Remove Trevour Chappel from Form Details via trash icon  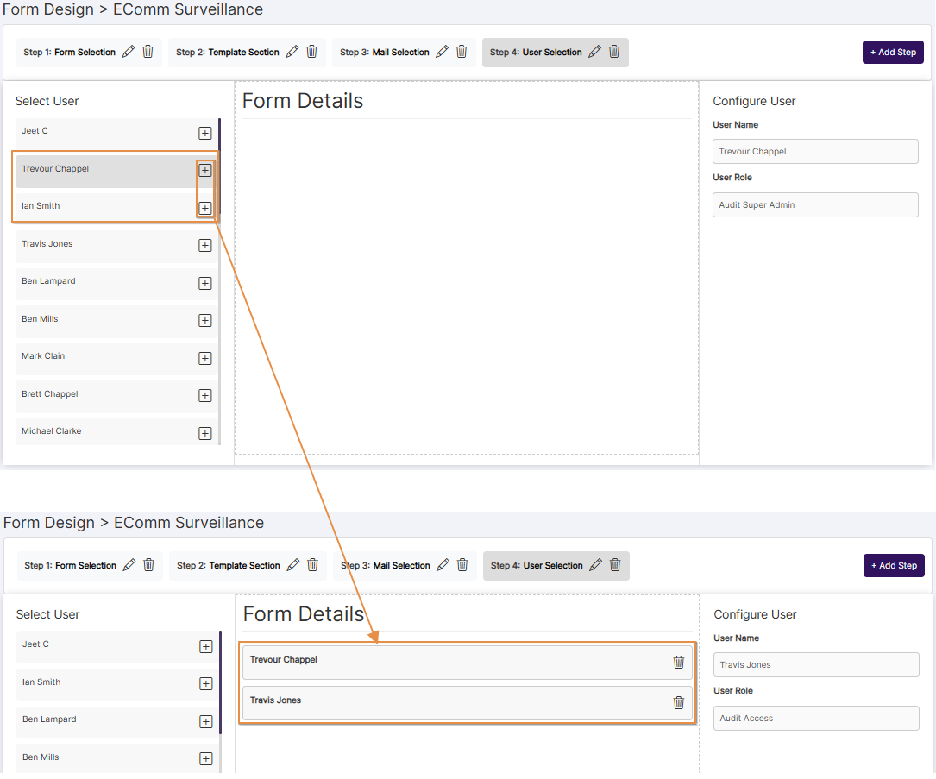(679, 663)
